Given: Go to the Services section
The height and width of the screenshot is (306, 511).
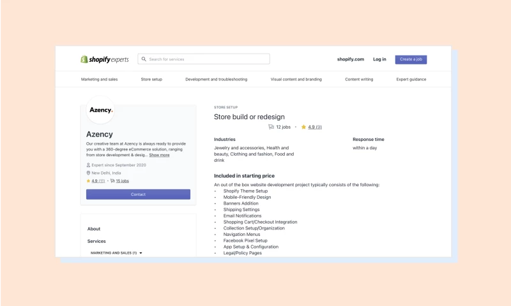Looking at the screenshot, I should coord(96,241).
